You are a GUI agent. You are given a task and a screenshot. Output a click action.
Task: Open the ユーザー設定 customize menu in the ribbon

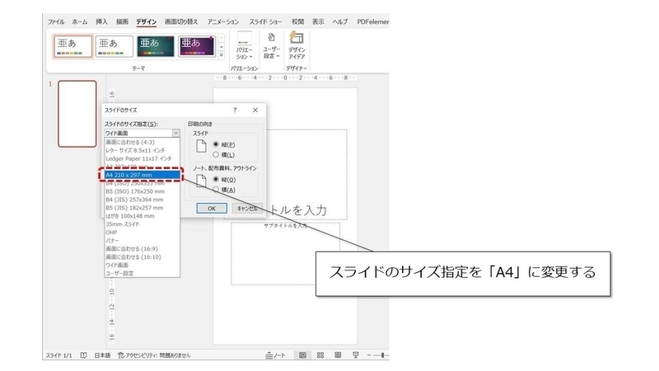(272, 45)
